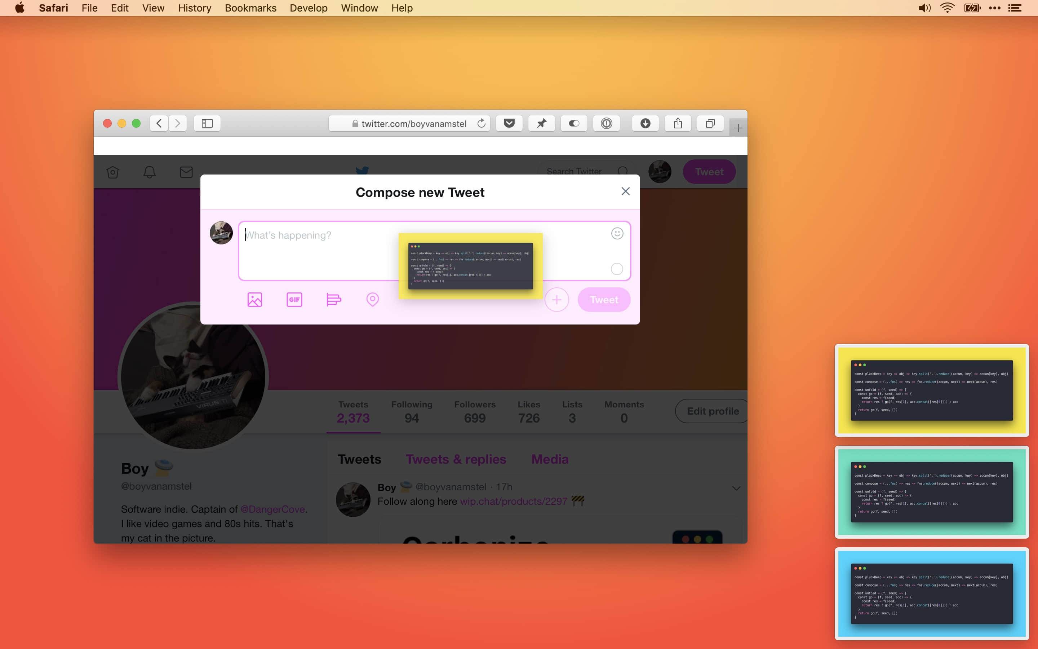Add a location to the tweet

pyautogui.click(x=372, y=300)
